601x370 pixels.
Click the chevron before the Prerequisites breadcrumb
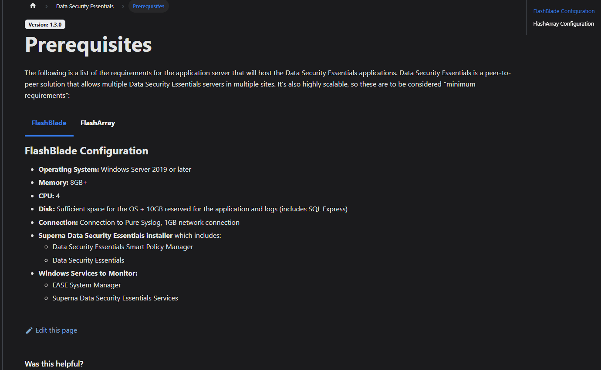(123, 7)
